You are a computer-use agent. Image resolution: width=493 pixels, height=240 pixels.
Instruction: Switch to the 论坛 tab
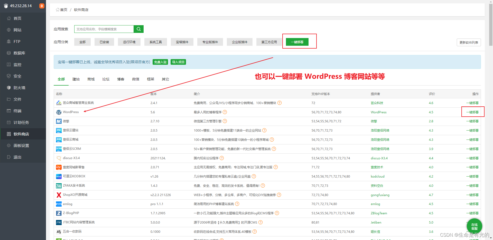[x=106, y=79]
